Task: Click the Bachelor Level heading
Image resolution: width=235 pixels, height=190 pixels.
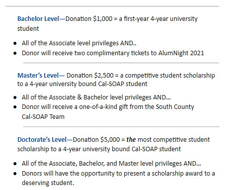Action: coord(38,19)
